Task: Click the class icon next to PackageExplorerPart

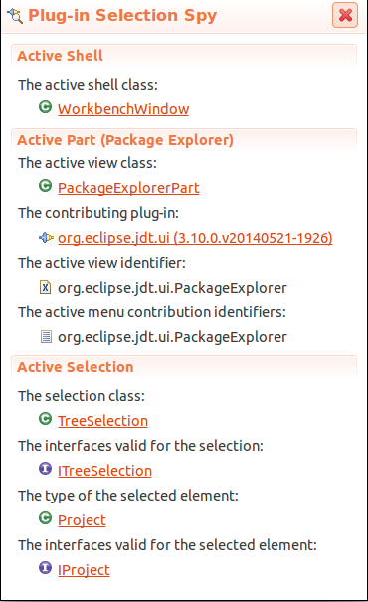Action: click(x=46, y=186)
